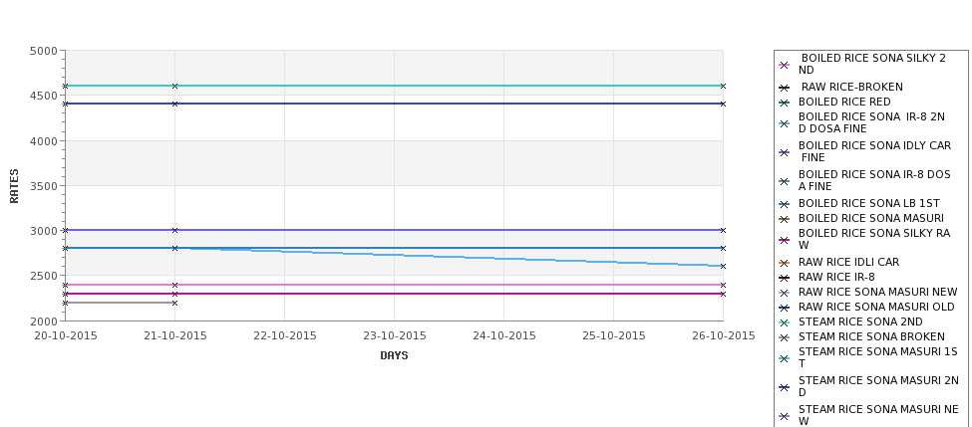
Task: Click the BOILED RICE RED legend marker
Action: pos(785,103)
